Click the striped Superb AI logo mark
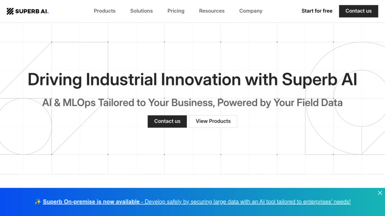Image resolution: width=385 pixels, height=216 pixels. pos(10,11)
